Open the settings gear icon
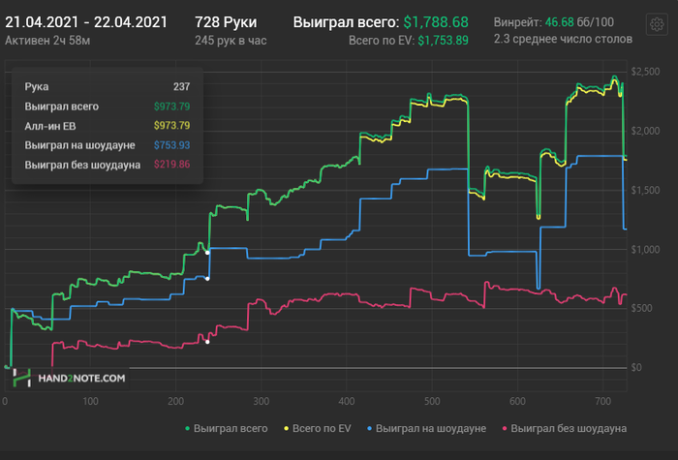Image resolution: width=678 pixels, height=460 pixels. tap(657, 24)
